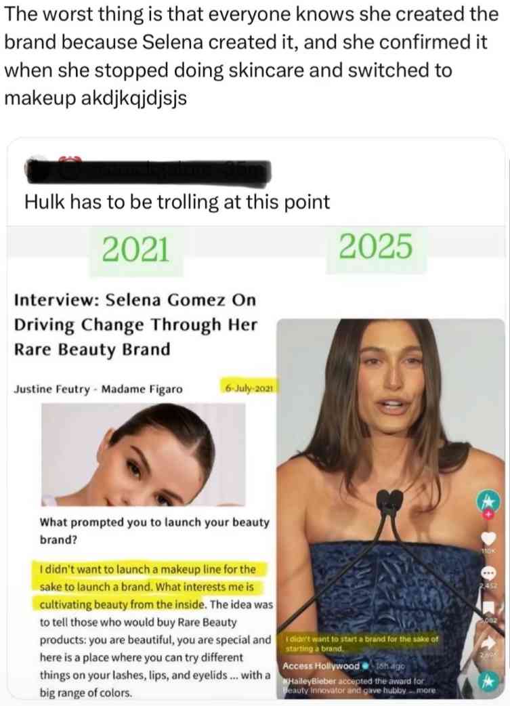Like the video with heart icon

pos(489,537)
